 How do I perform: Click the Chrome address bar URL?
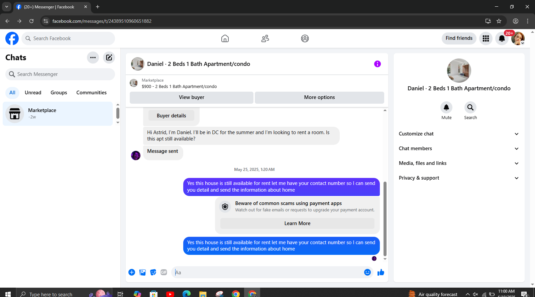pos(102,21)
